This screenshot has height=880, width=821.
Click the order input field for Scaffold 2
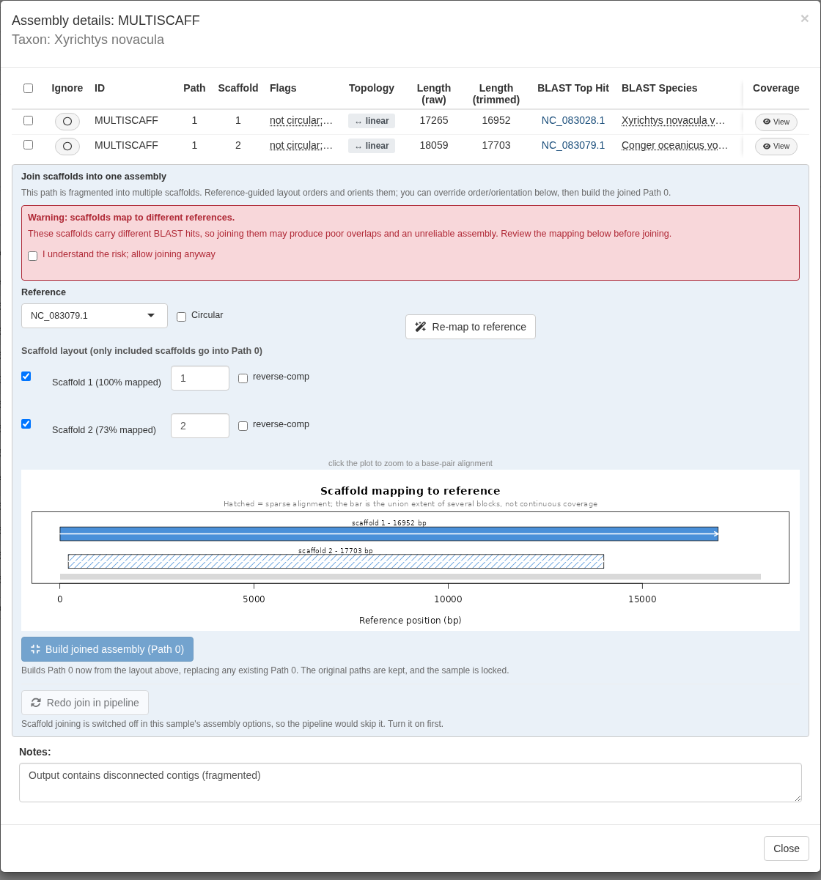click(x=200, y=426)
